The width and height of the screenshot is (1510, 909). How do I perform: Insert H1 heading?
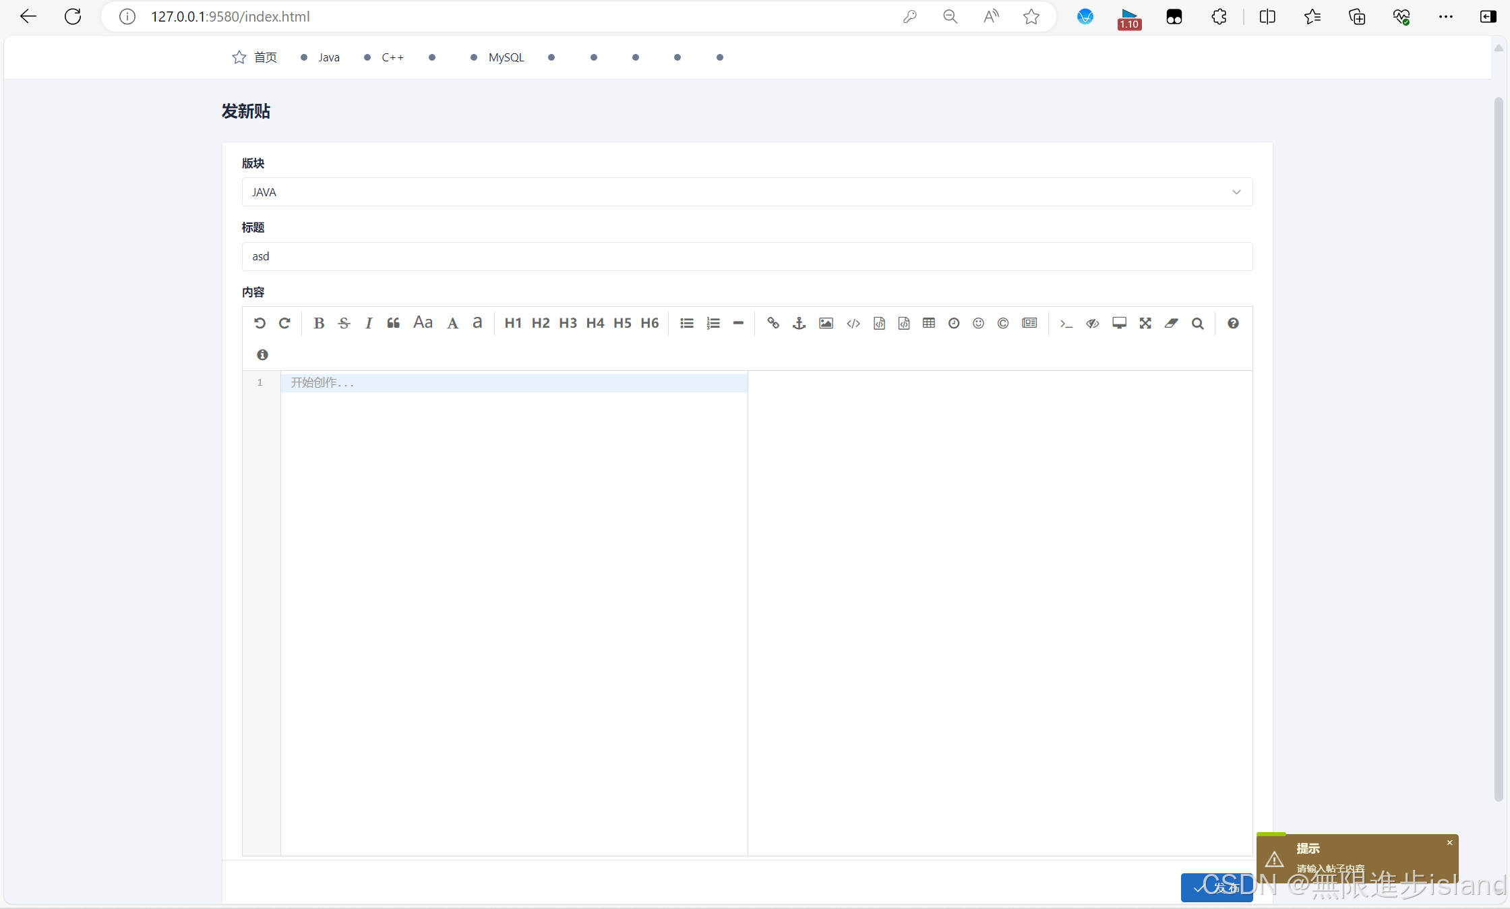(513, 323)
